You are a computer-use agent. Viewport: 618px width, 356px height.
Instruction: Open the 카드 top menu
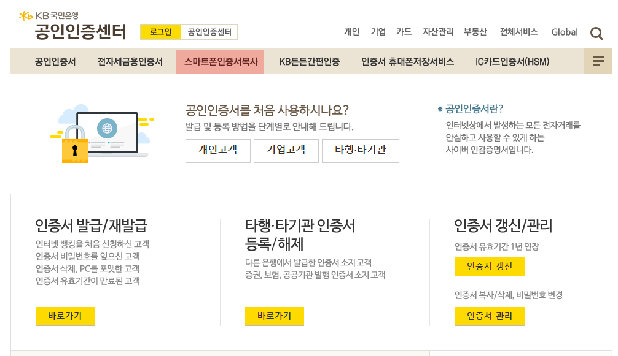tap(404, 32)
